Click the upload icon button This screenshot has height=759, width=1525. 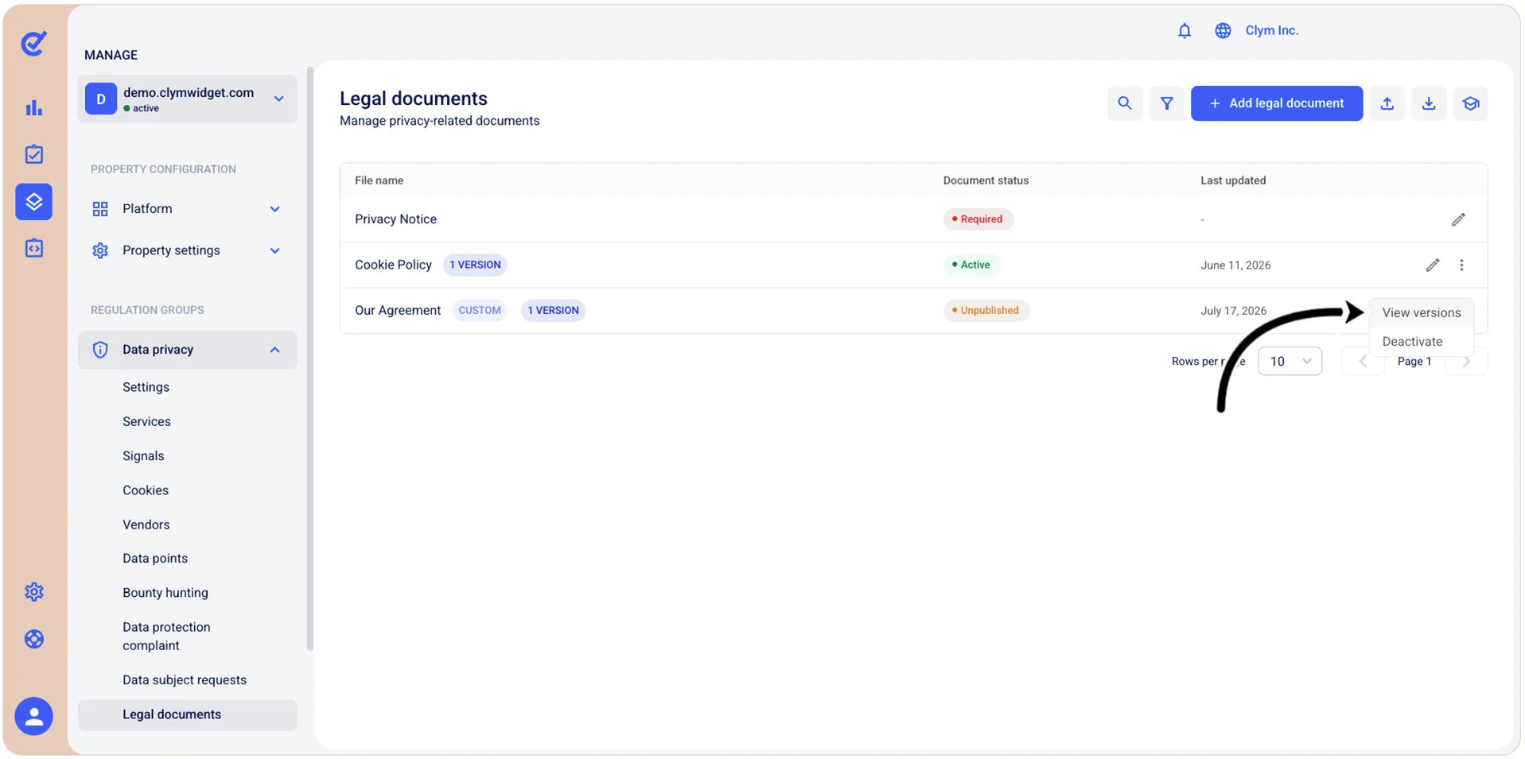pos(1387,103)
